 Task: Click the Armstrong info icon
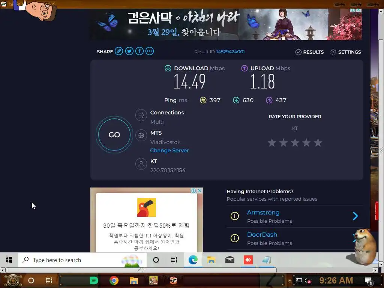(235, 216)
